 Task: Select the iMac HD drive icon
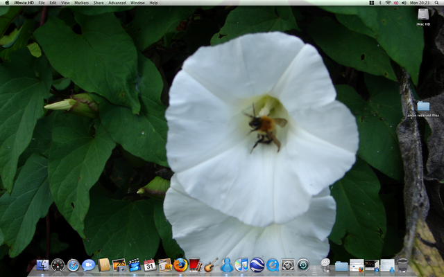pos(423,14)
